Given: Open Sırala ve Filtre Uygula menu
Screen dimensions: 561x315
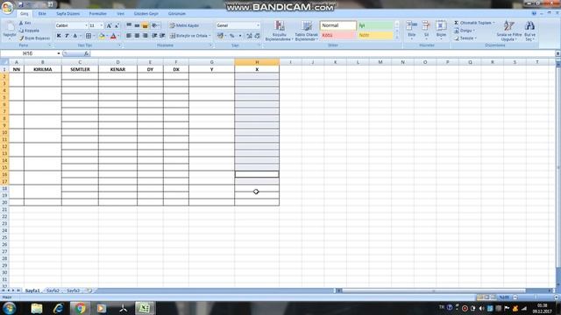Looking at the screenshot, I should (x=508, y=31).
